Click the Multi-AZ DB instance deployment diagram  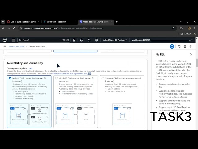pos(75,115)
